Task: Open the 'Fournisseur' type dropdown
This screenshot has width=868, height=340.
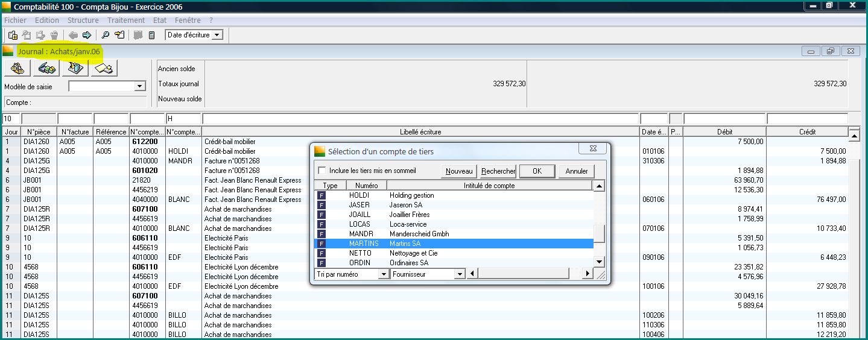Action: point(459,274)
